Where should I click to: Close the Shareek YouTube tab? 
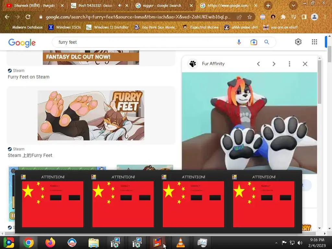coord(62,6)
